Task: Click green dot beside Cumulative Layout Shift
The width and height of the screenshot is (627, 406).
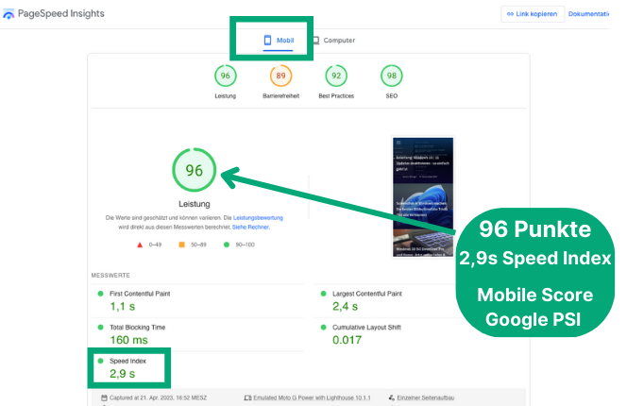Action: tap(324, 328)
